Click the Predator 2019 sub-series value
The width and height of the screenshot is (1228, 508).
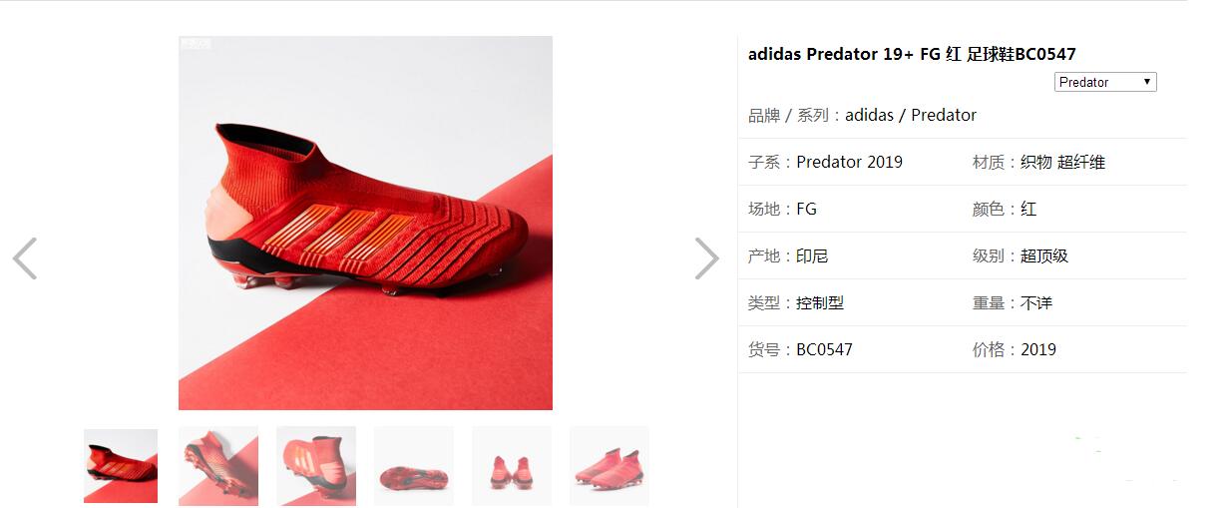click(849, 162)
